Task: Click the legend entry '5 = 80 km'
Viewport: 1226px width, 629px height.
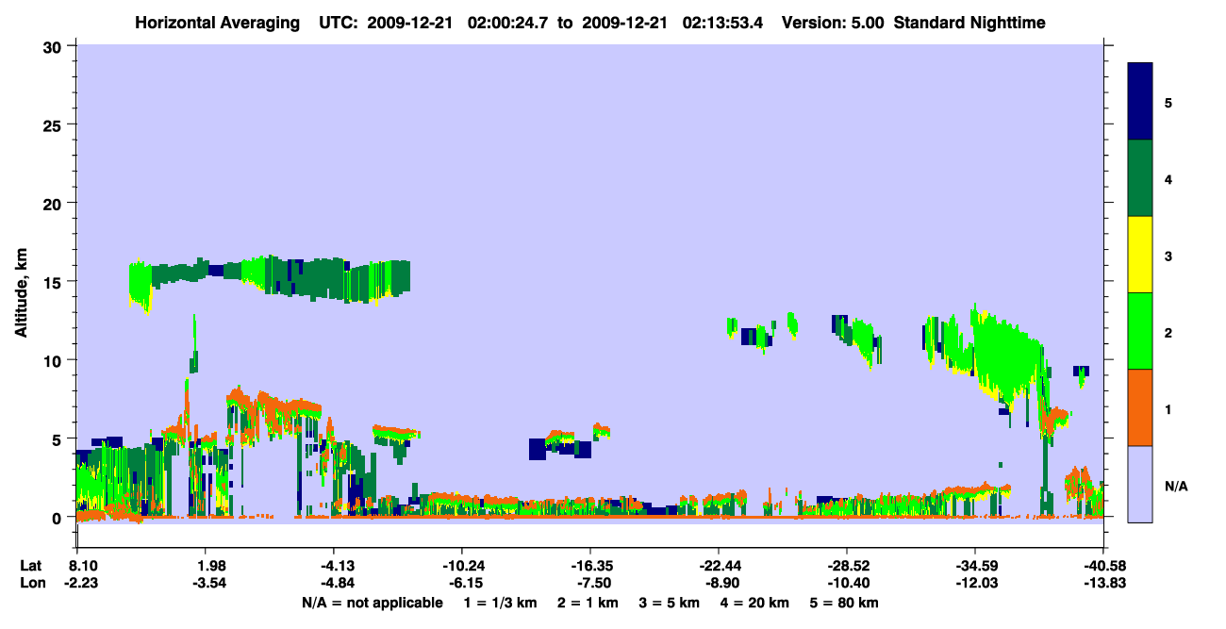Action: pos(843,603)
